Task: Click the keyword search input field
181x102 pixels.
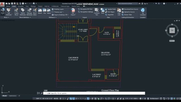Action: [128, 4]
